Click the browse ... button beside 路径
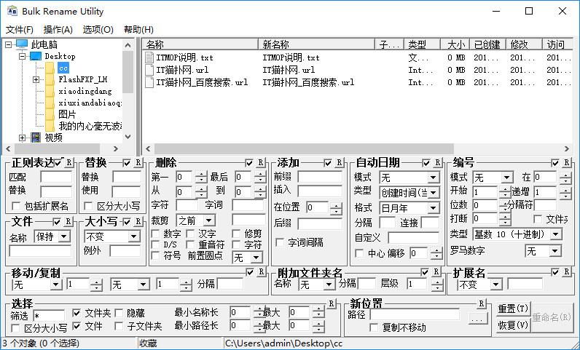This screenshot has width=580, height=350. [x=478, y=317]
